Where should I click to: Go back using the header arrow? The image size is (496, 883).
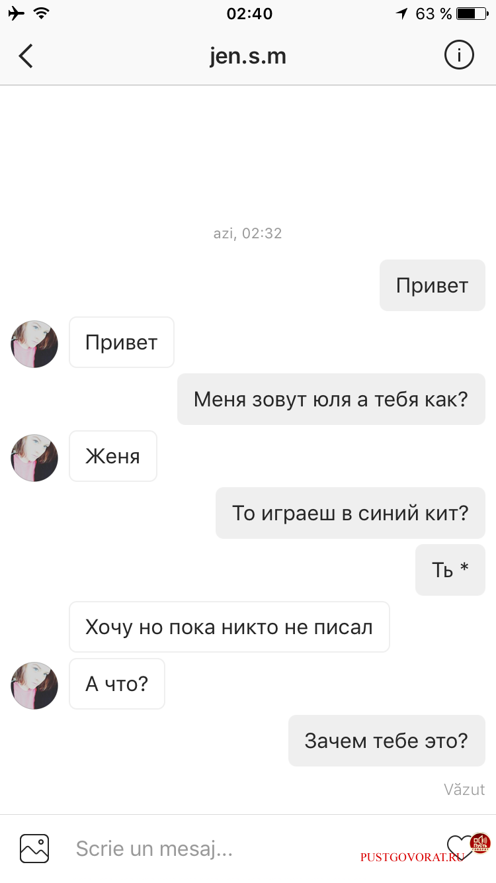(26, 56)
